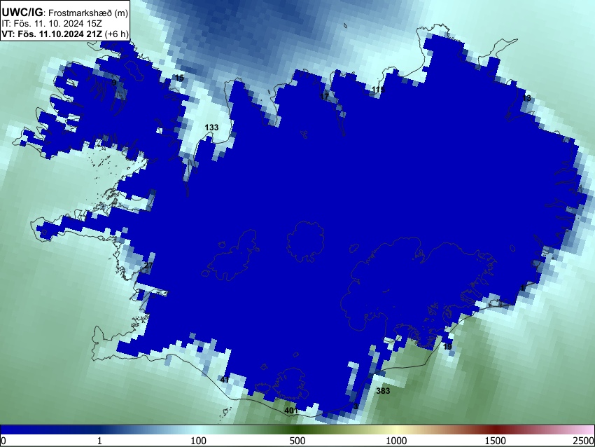This screenshot has width=595, height=447.
Task: Click the colorbar tick label 2500
Action: (584, 441)
